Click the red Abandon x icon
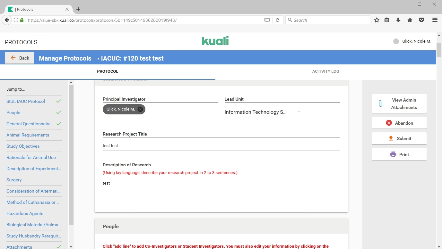The width and height of the screenshot is (442, 249). pos(389,123)
